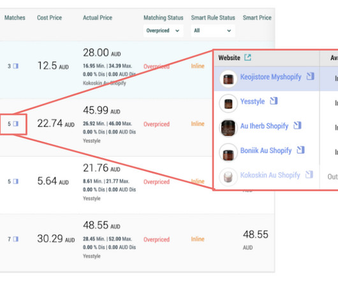Follow the Au Iherb Shopify link
The width and height of the screenshot is (338, 282).
(264, 126)
